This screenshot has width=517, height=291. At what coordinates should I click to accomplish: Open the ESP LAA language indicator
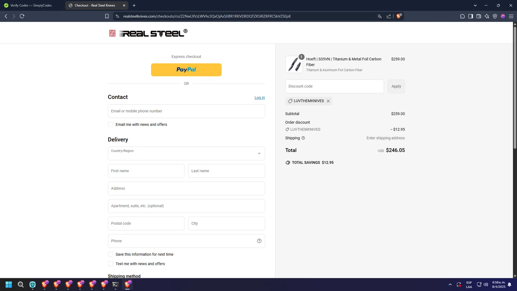coord(469,284)
